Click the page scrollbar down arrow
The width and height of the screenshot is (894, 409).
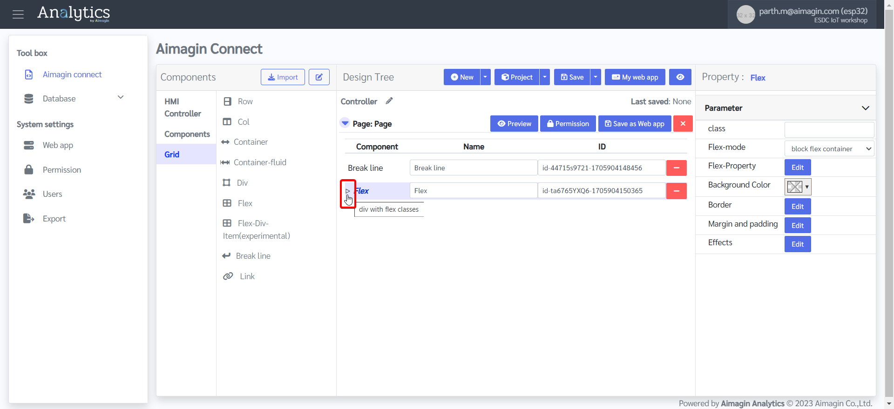(889, 403)
